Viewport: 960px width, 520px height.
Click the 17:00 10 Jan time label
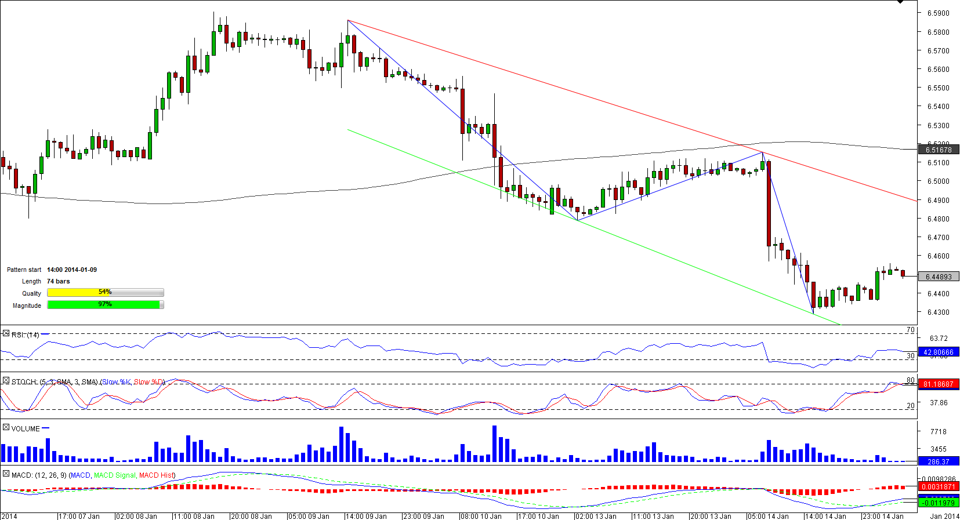[x=539, y=517]
